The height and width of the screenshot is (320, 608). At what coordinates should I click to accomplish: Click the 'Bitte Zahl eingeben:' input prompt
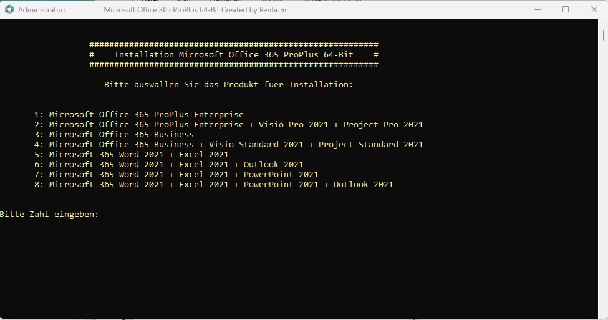pos(50,214)
